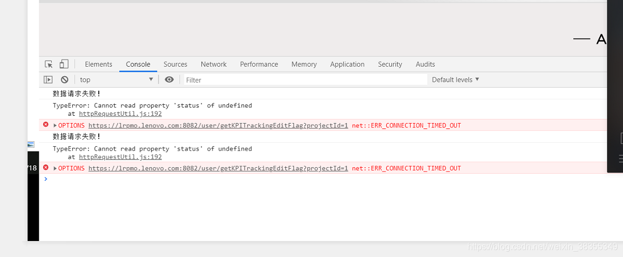Select the second ERR_CONNECTION_TIMED_OUT text
The image size is (623, 257).
click(x=407, y=168)
